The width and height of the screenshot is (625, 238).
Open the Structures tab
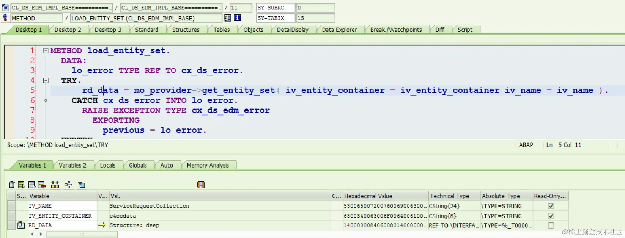tap(186, 30)
